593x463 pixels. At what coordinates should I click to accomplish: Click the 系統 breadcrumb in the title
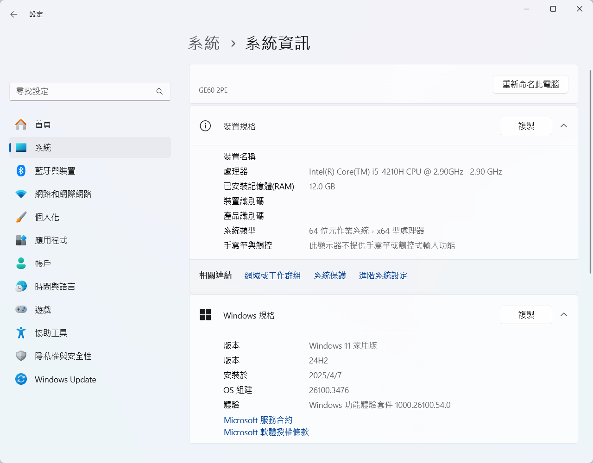[x=204, y=43]
